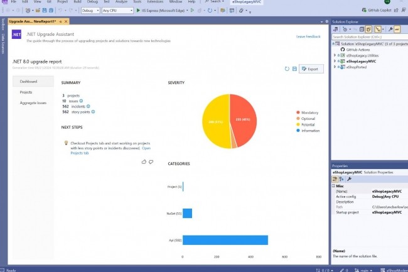Click the info icon beside story points

[x=94, y=112]
